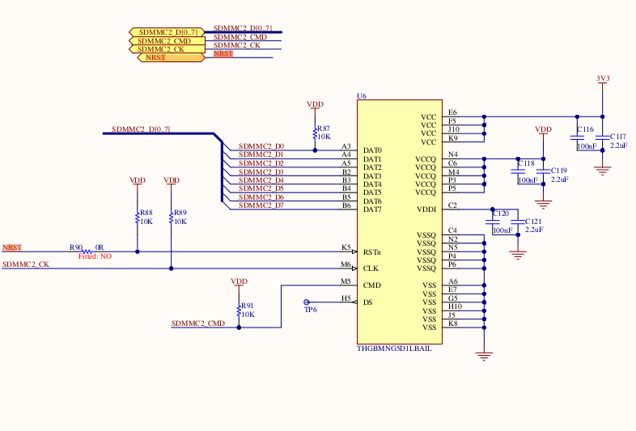
Task: Select SDMMC2_CK net label on CLK wire
Action: click(26, 264)
